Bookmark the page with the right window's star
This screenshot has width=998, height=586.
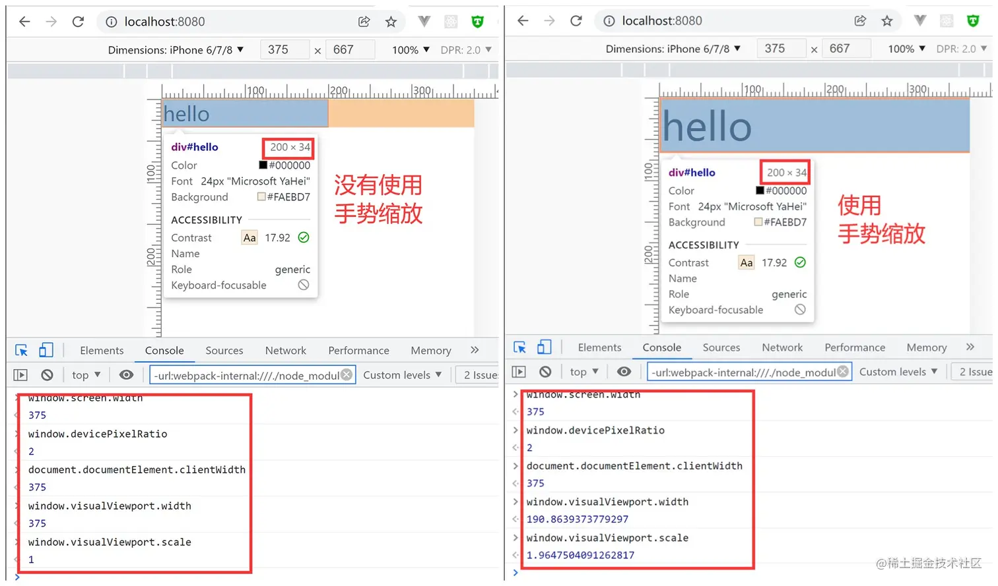(x=887, y=21)
